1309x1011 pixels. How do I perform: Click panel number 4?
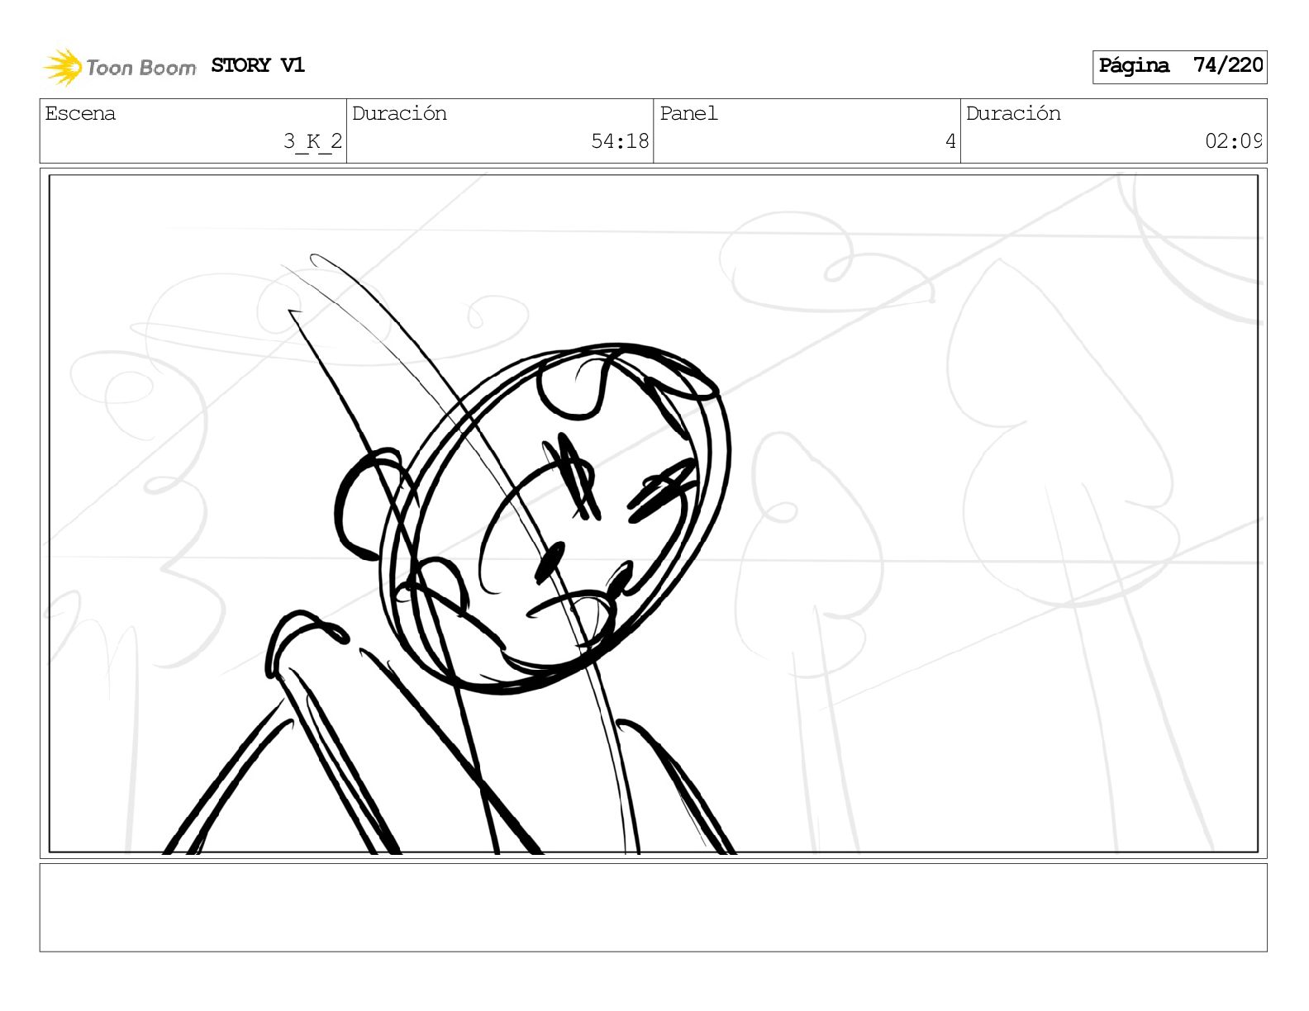click(950, 141)
